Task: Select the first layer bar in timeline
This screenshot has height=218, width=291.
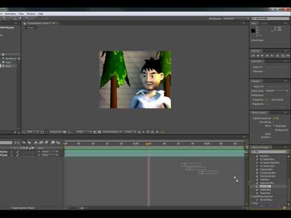Action: click(x=154, y=151)
